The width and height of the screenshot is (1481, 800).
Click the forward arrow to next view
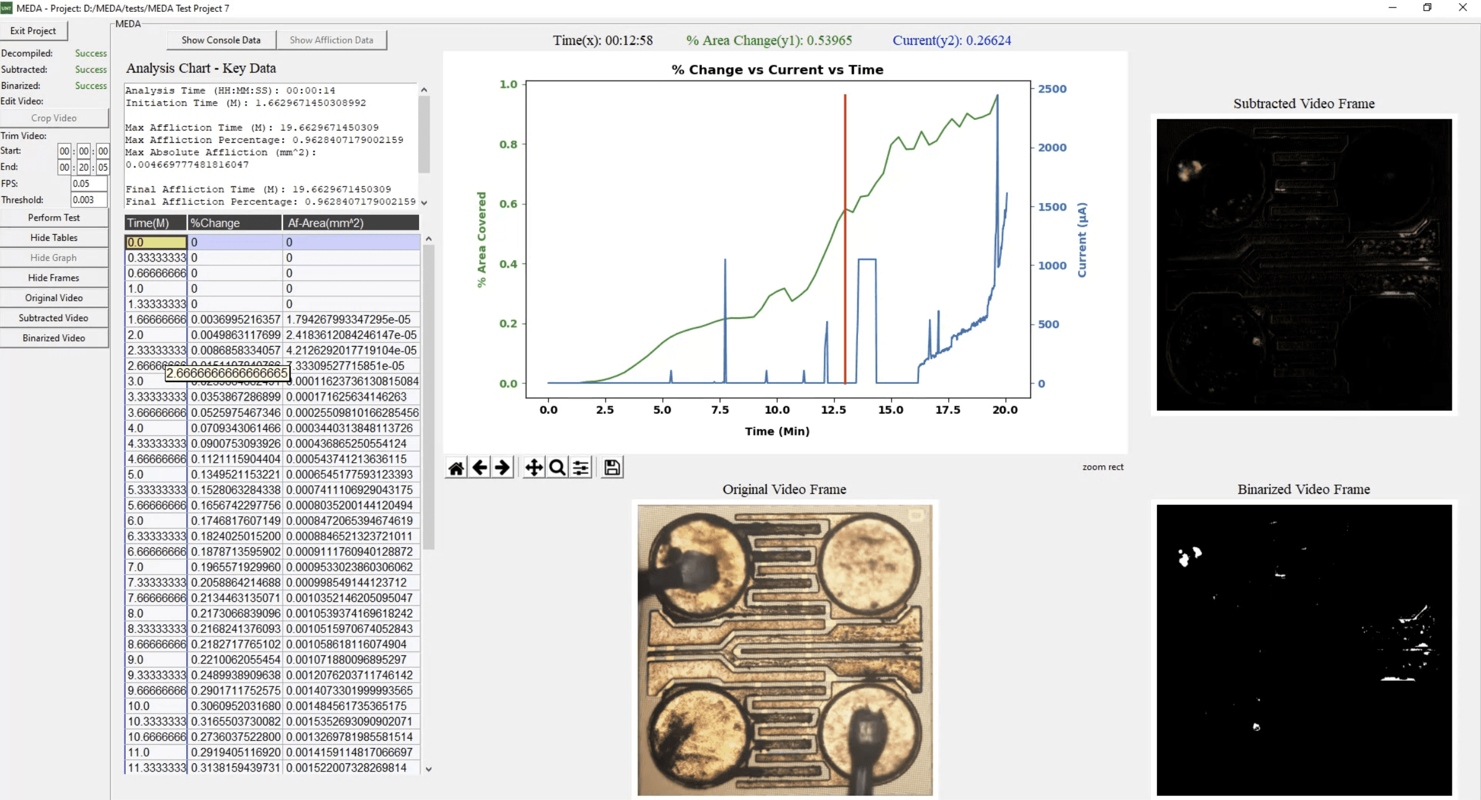pyautogui.click(x=502, y=468)
